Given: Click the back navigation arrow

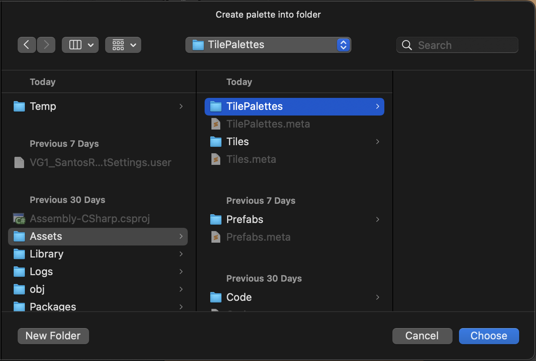Looking at the screenshot, I should [x=26, y=45].
